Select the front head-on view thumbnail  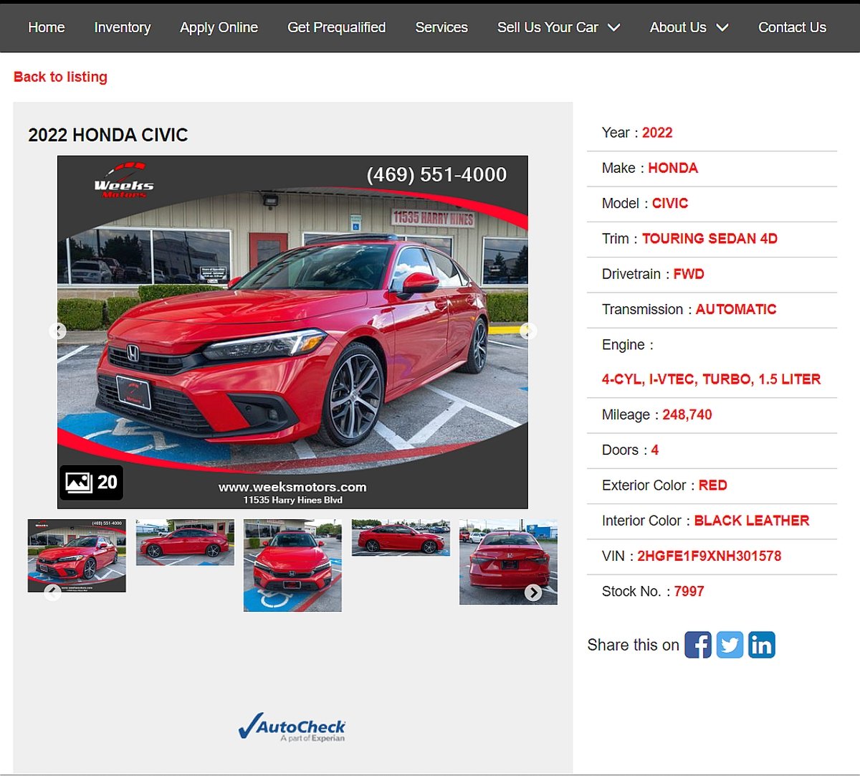pos(292,565)
